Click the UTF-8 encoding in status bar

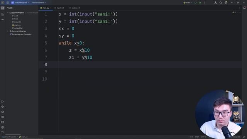(x=203, y=137)
